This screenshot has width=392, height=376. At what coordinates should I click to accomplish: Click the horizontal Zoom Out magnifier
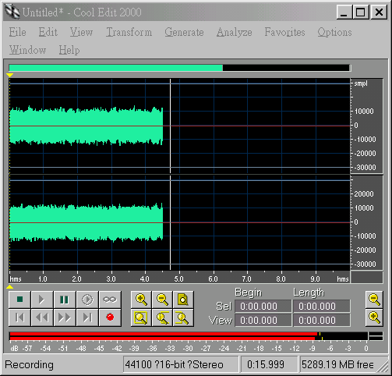(x=162, y=300)
